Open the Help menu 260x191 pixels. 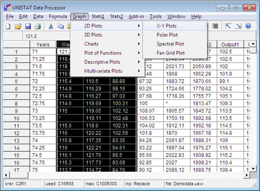click(x=196, y=16)
